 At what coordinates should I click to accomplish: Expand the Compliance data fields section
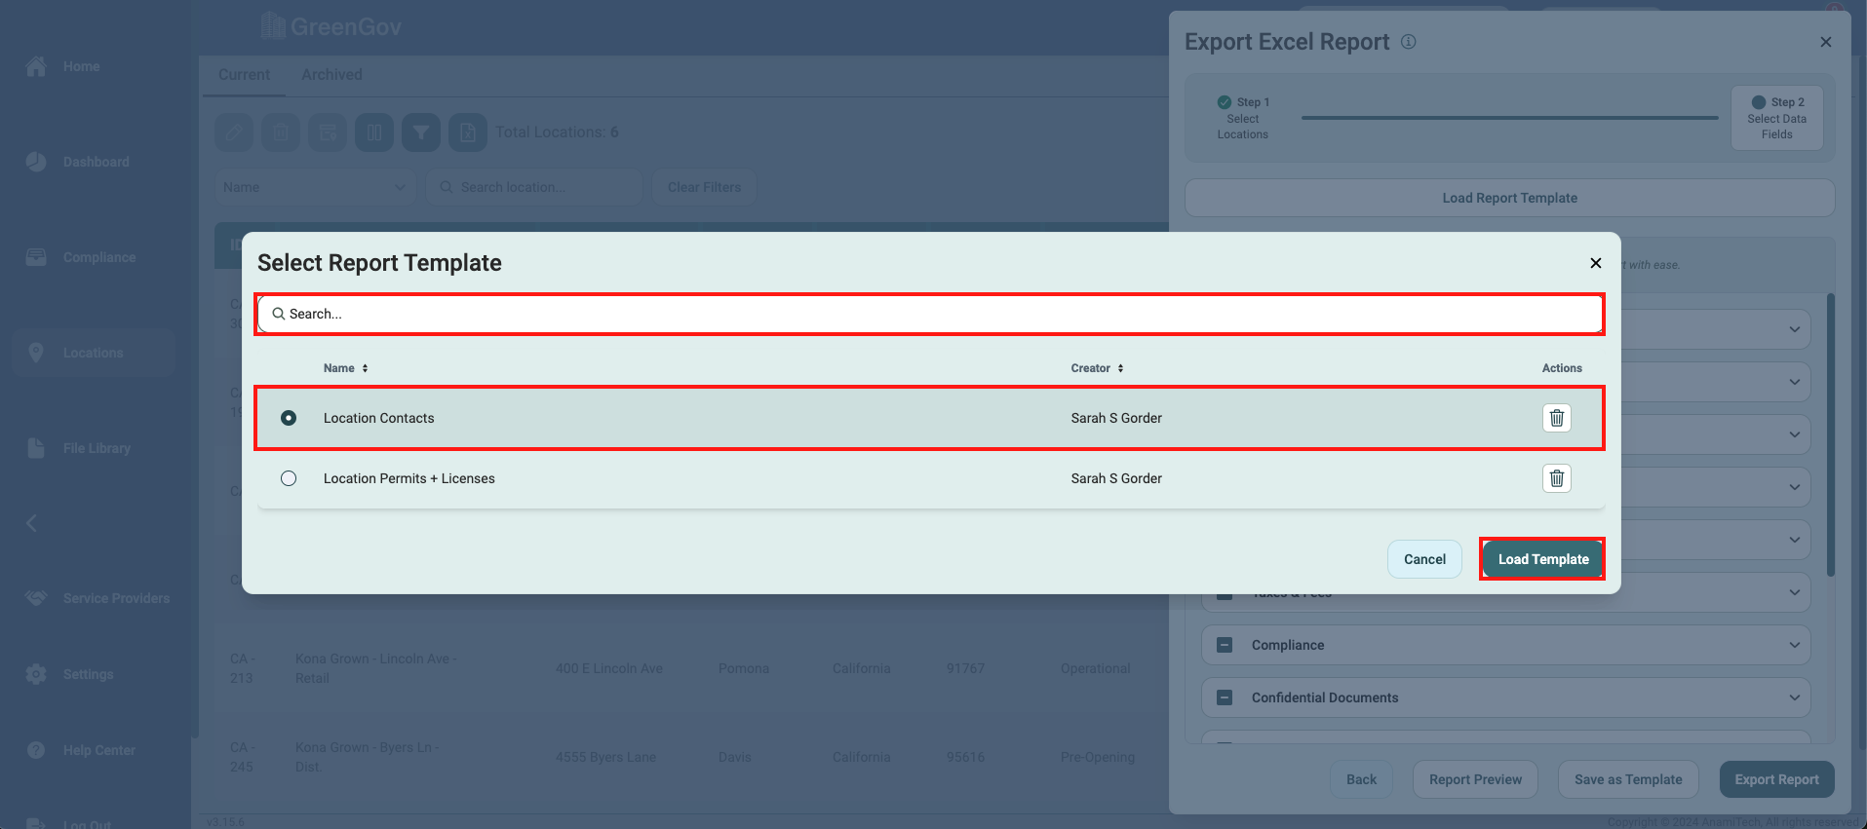click(1794, 645)
